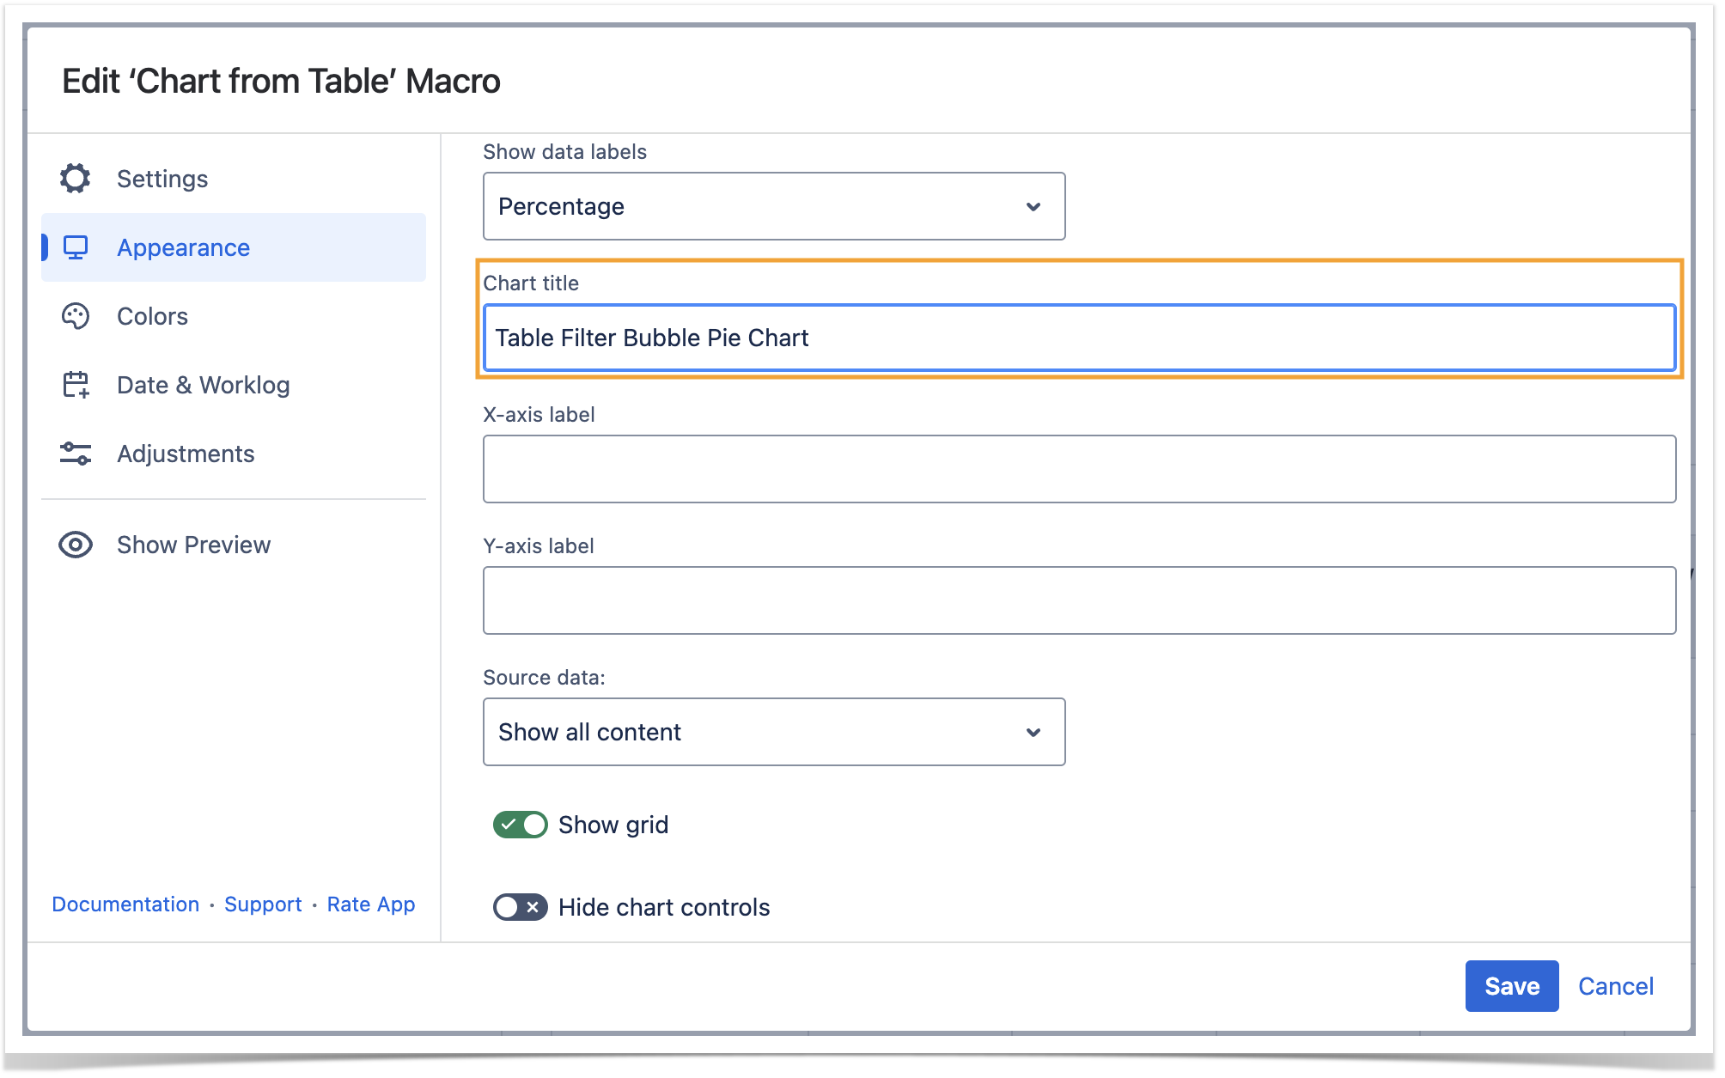Click the Settings gear icon
This screenshot has width=1725, height=1078.
(x=76, y=179)
